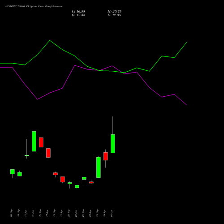Select the red candlestick above 21 Sep
Image resolution: width=224 pixels, height=224 pixels.
coord(63,179)
